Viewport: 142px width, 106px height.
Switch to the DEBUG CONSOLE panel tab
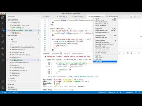[x=78, y=53]
